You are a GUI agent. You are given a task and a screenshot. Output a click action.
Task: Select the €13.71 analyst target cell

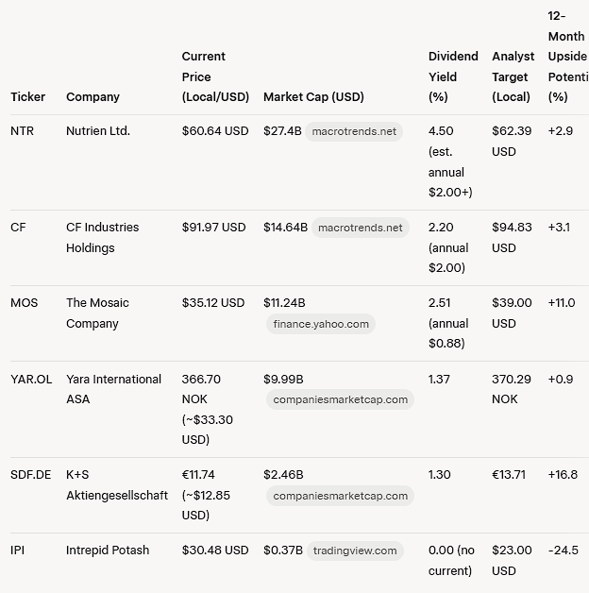[x=509, y=475]
